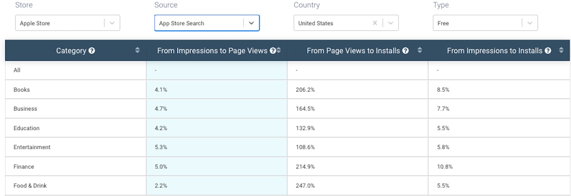
Task: Sort by From Impressions to Installs arrows
Action: coord(561,50)
